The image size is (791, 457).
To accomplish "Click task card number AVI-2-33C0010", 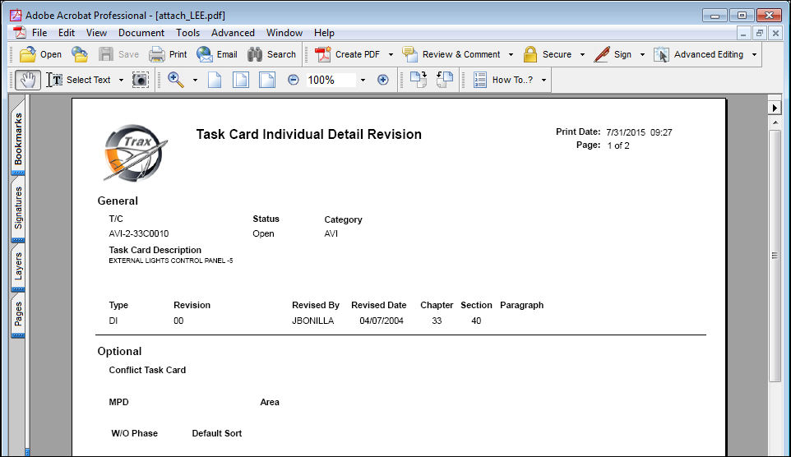I will [139, 233].
